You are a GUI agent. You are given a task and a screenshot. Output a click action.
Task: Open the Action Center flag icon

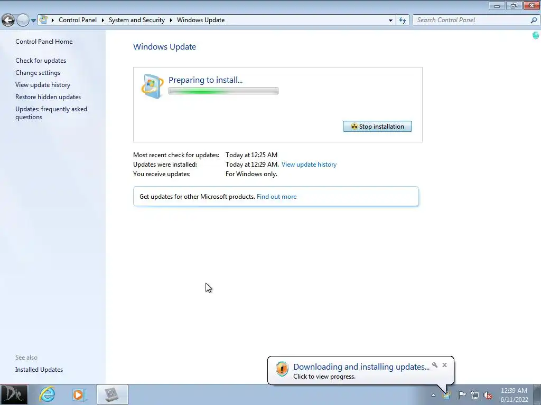(x=462, y=395)
